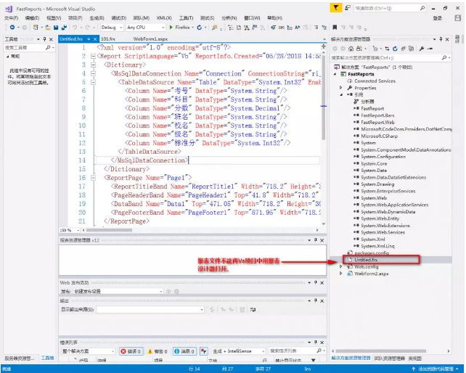Click the Open File folder icon
This screenshot has height=373, width=466.
(x=48, y=28)
